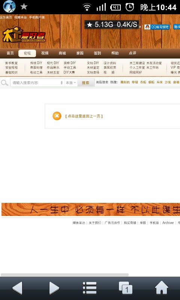
Task: Open the 点评 nav tab
Action: click(132, 53)
